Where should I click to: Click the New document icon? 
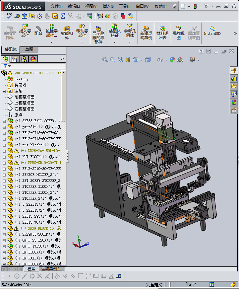coord(183,6)
